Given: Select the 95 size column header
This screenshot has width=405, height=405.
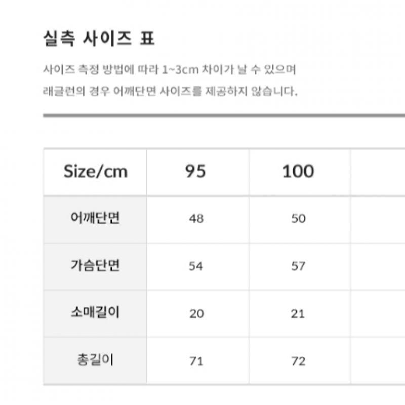Looking at the screenshot, I should click(x=195, y=172).
